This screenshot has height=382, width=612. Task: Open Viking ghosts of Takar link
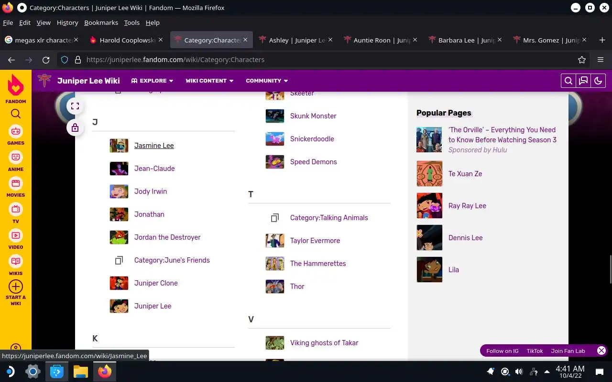click(x=324, y=343)
